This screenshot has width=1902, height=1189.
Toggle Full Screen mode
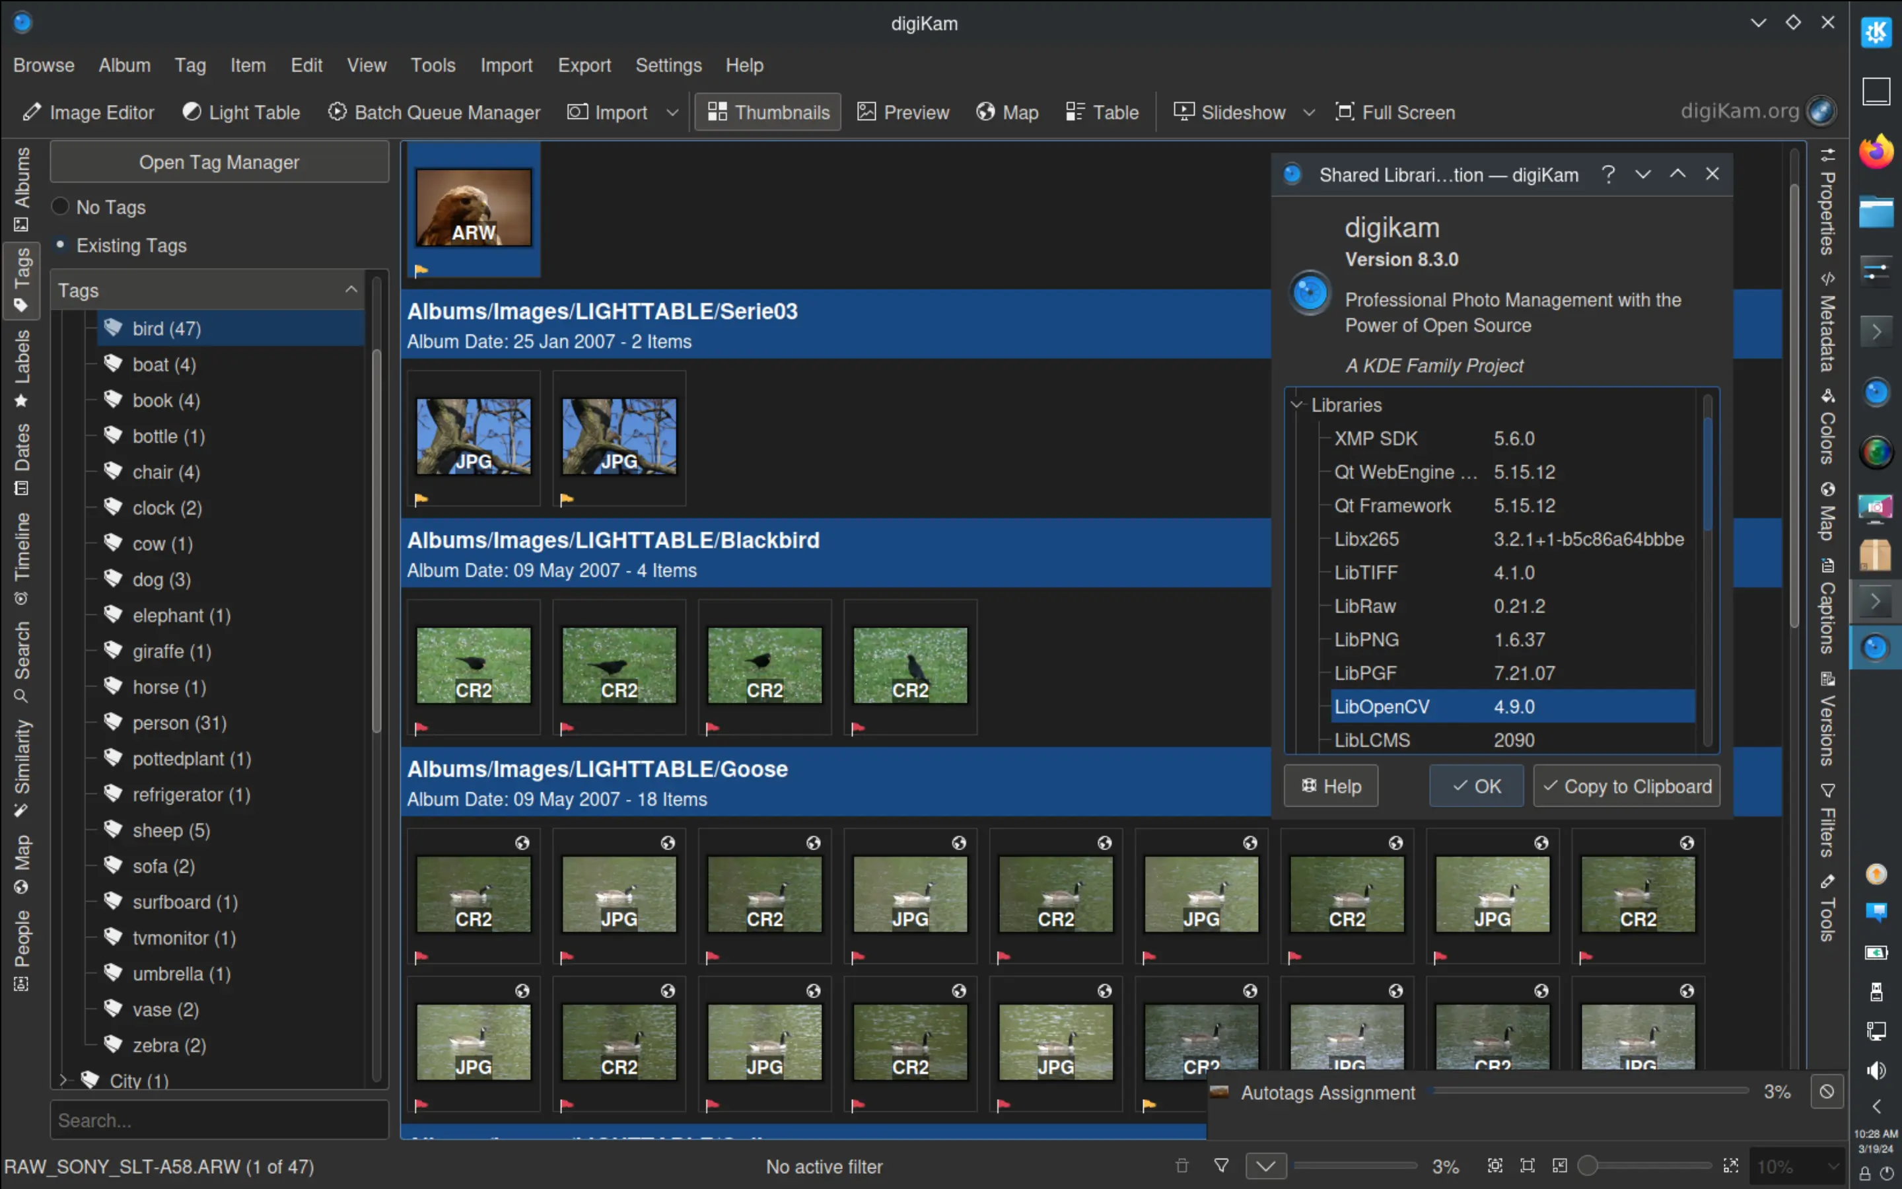1395,112
